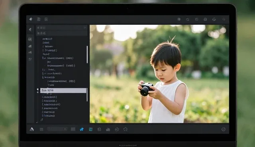The height and width of the screenshot is (147, 255).
Task: Click the back arrow in the top bar
Action: (31, 19)
